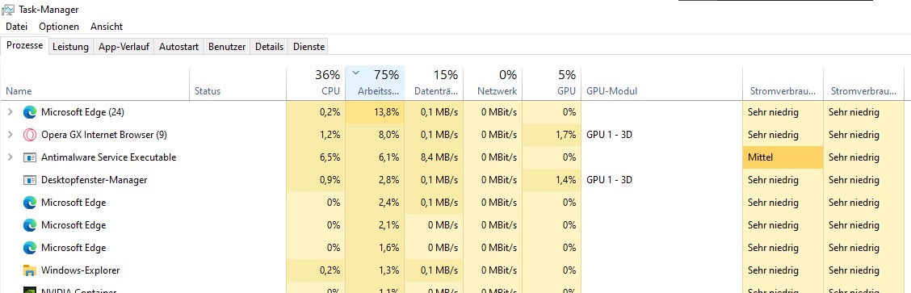The height and width of the screenshot is (293, 911).
Task: Open the Datei menu
Action: [17, 27]
